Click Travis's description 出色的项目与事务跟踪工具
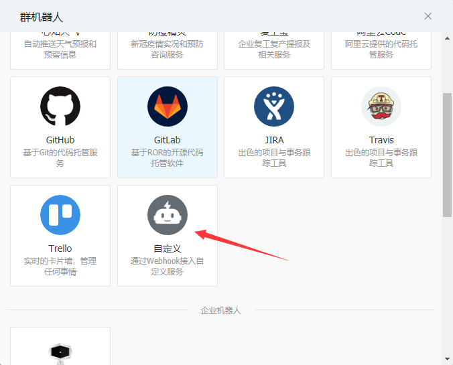 381,157
